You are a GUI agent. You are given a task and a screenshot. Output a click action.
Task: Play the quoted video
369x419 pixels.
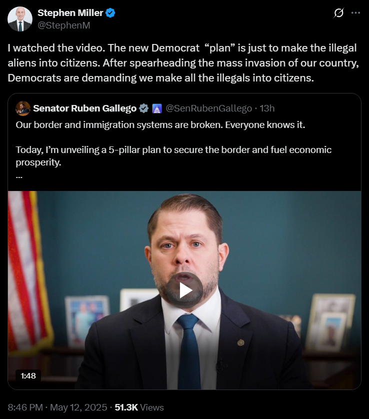tap(184, 290)
